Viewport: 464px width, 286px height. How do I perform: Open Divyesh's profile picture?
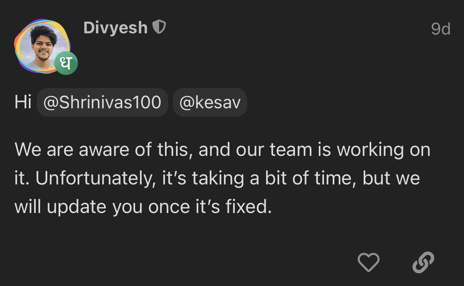click(42, 46)
